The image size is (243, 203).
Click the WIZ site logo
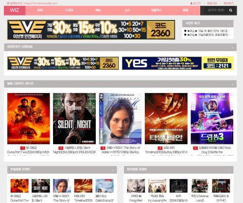[15, 10]
